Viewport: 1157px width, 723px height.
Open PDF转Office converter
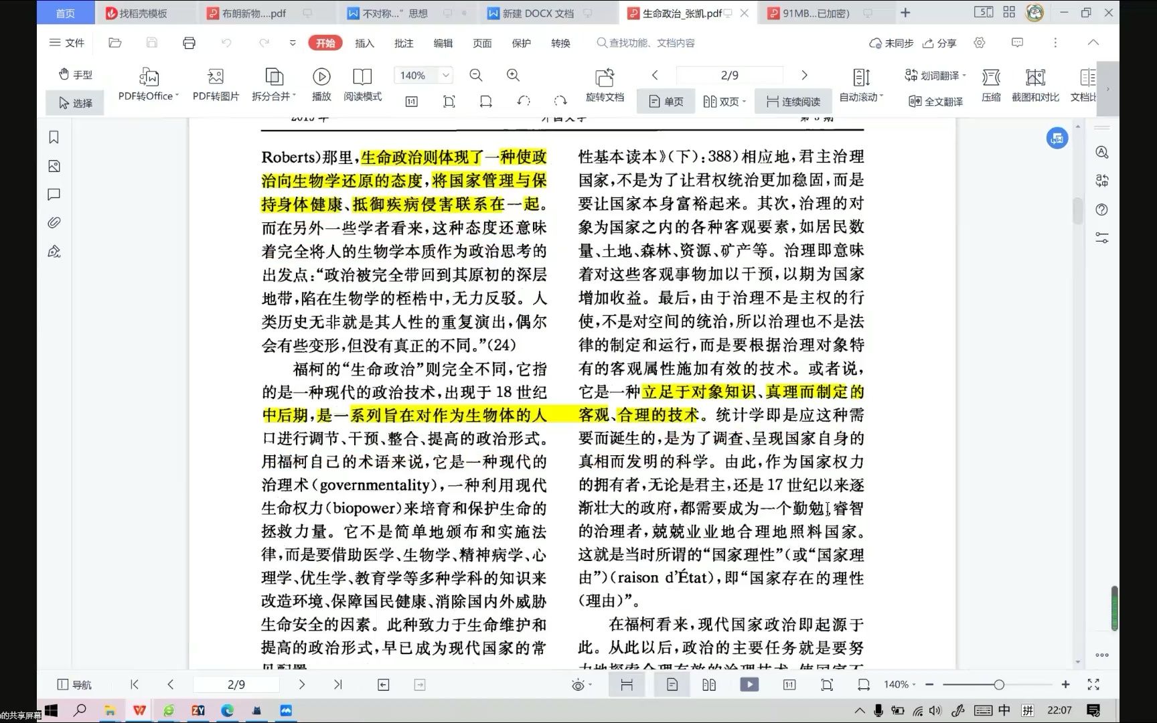[x=148, y=84]
